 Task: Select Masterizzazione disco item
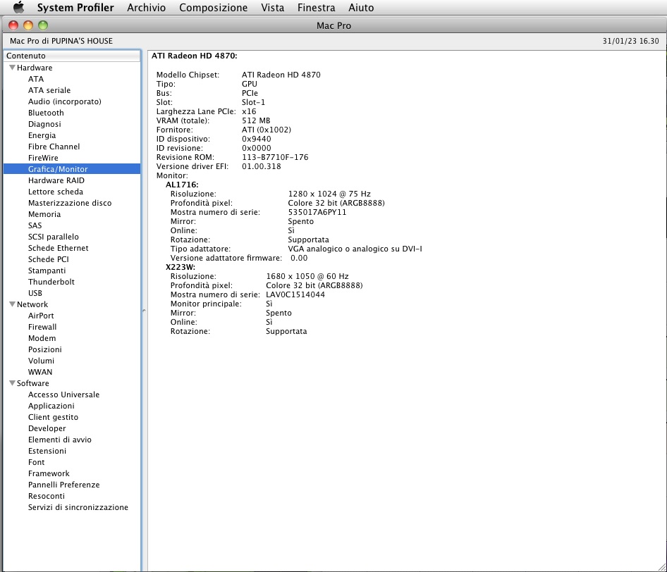(70, 203)
